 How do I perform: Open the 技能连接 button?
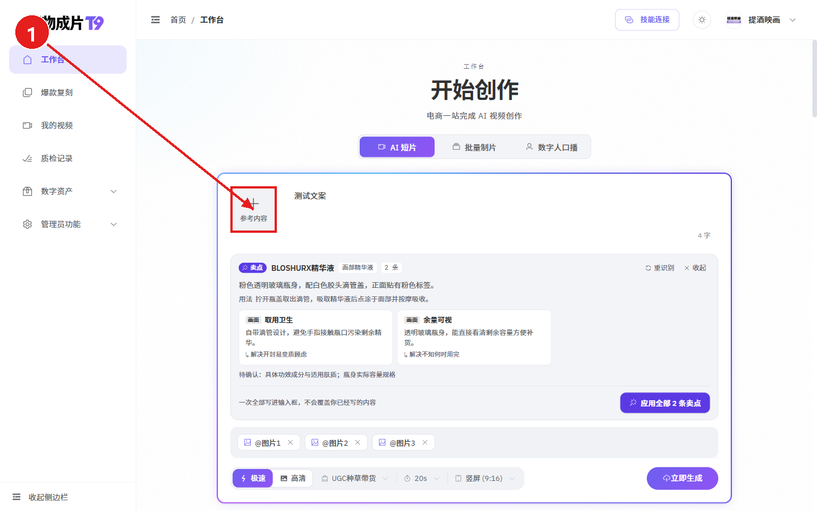[647, 20]
